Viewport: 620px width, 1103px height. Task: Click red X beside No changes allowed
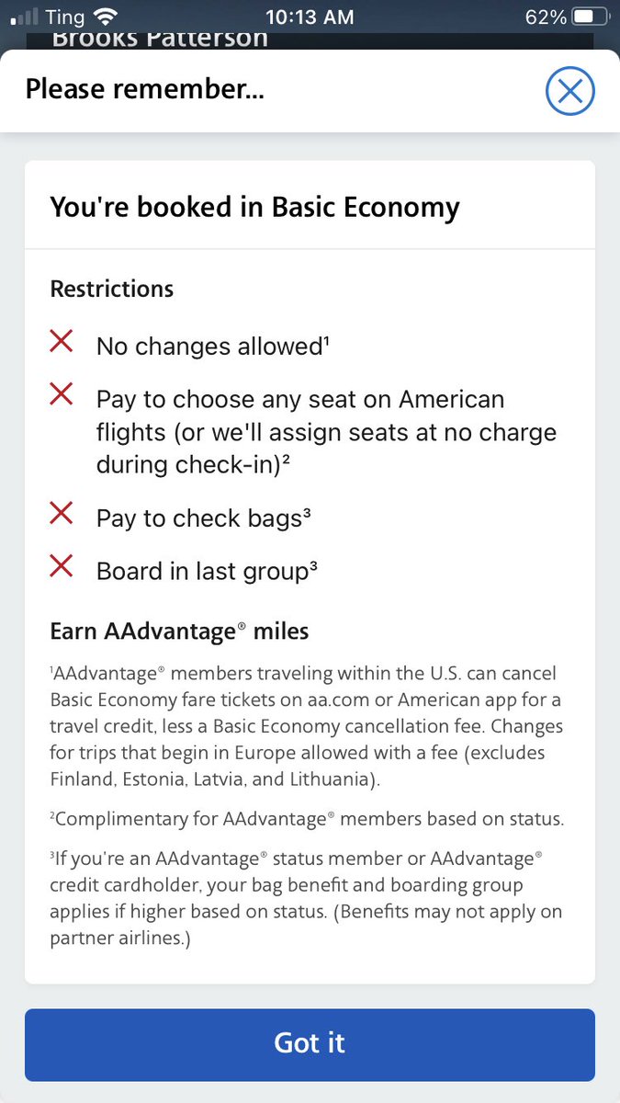click(x=62, y=342)
